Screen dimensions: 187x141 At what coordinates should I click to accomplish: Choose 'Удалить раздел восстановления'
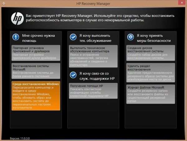pyautogui.click(x=151, y=73)
